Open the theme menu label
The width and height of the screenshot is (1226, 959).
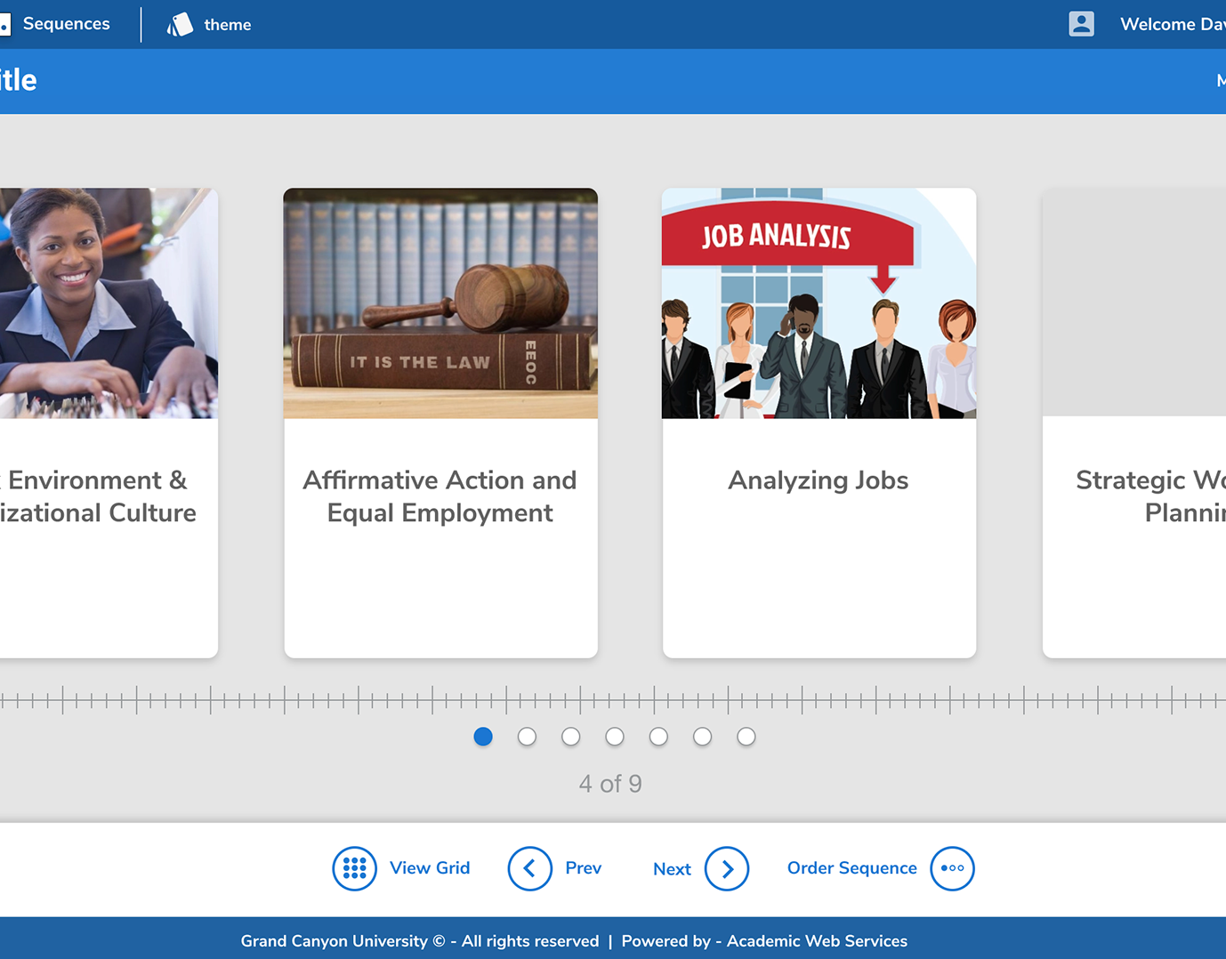228,25
